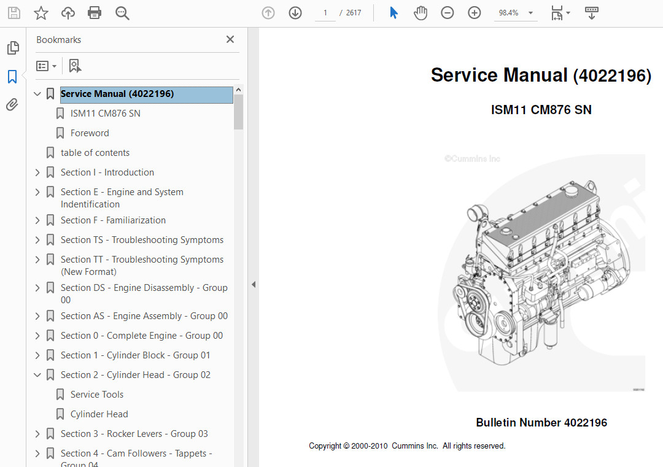The height and width of the screenshot is (467, 663).
Task: Print the document using printer icon
Action: coord(95,13)
